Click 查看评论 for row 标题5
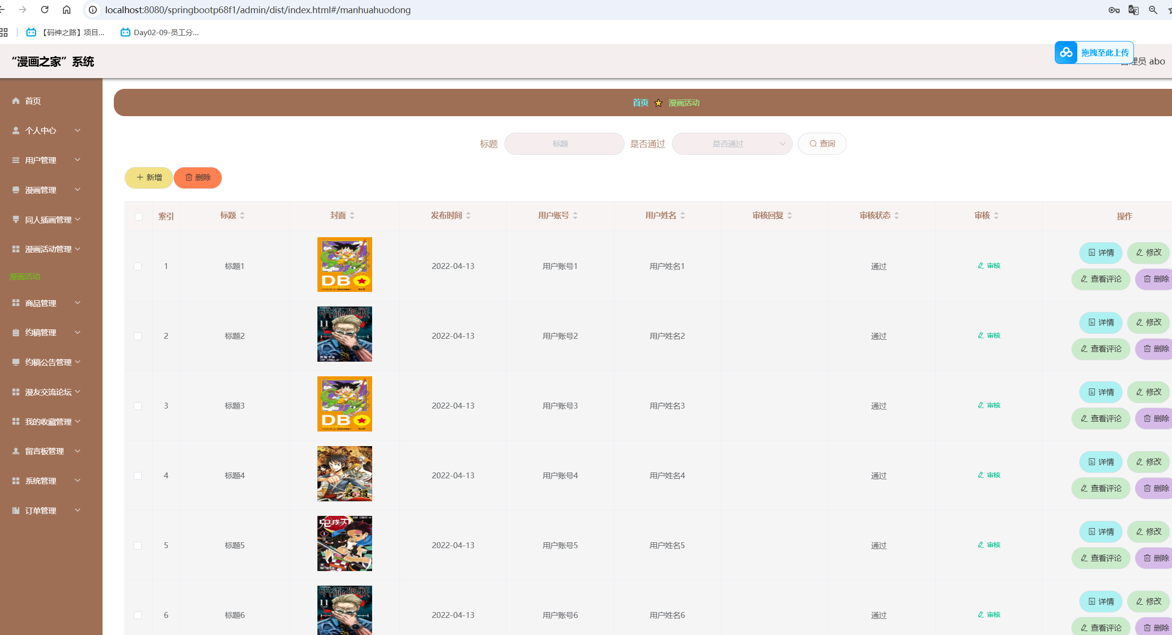Image resolution: width=1172 pixels, height=635 pixels. click(1101, 558)
